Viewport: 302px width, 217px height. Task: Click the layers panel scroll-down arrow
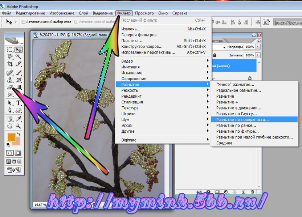coord(259,187)
